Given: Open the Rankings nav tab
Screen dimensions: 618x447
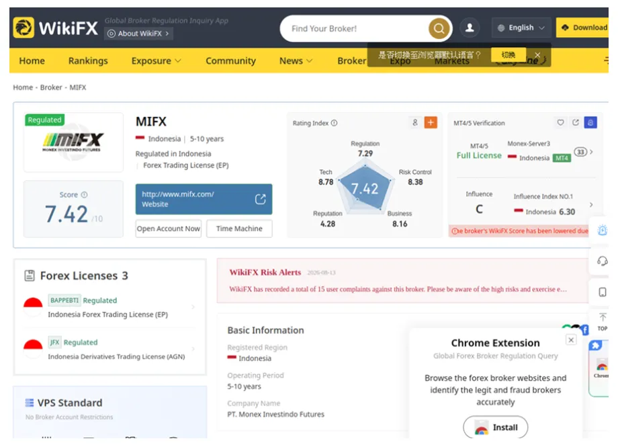Looking at the screenshot, I should click(x=88, y=60).
